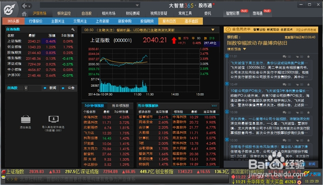Switch to the 股指期货 tab
Screen dimensions: 323x185
coord(147,21)
